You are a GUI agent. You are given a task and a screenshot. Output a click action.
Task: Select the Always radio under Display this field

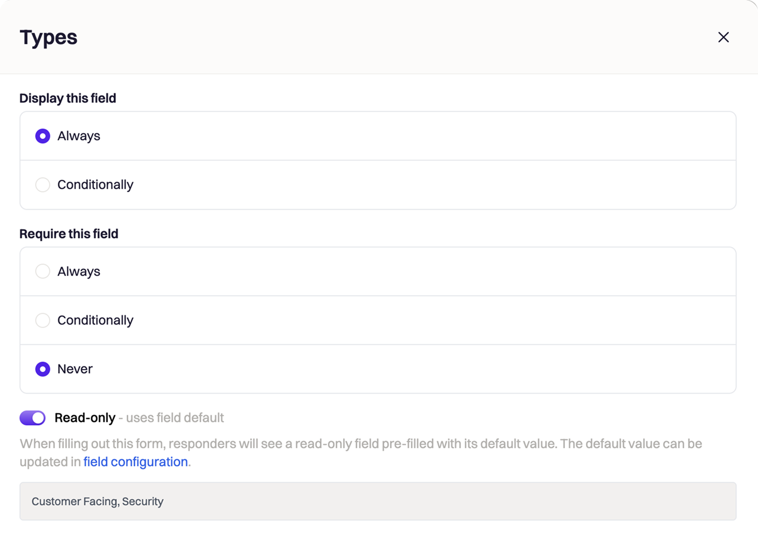click(43, 136)
